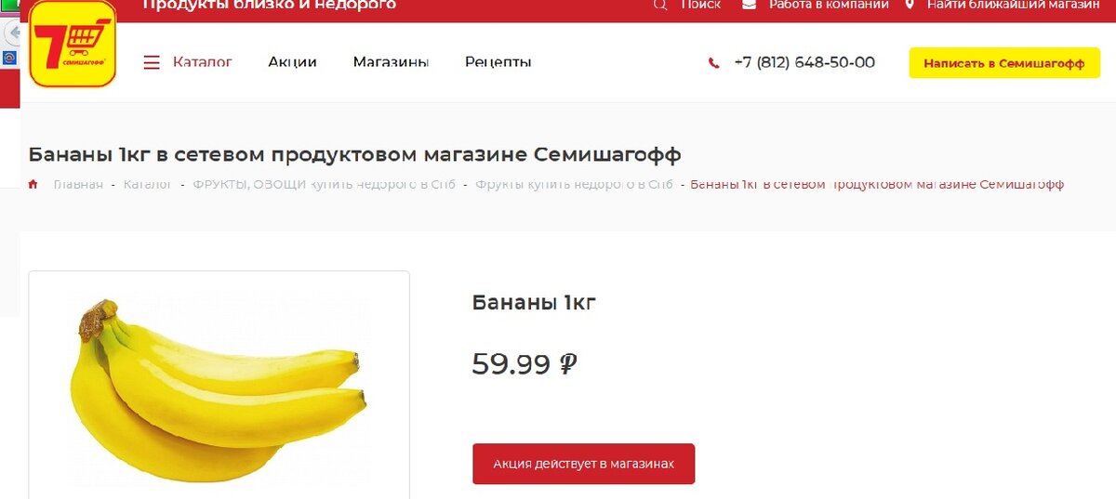Open the Рецепты page
The width and height of the screenshot is (1116, 499).
click(x=498, y=62)
